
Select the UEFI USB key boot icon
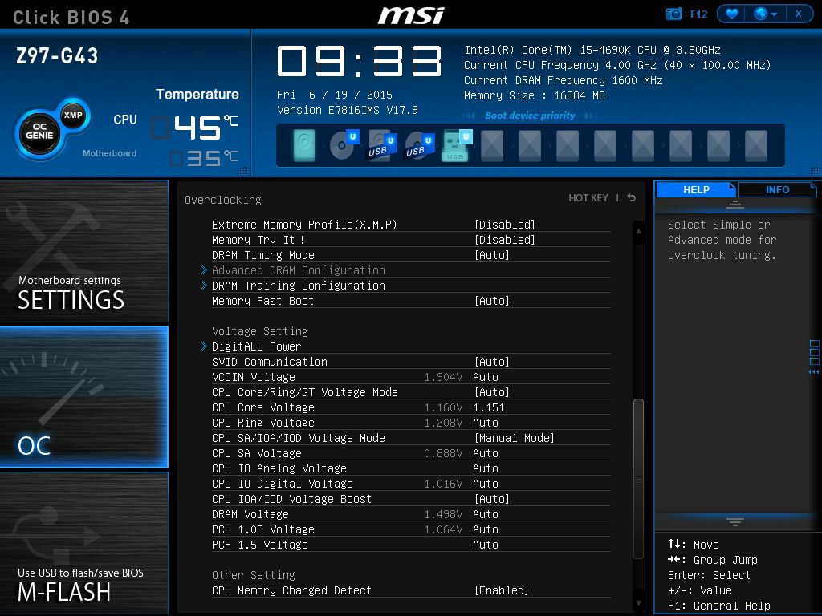tap(457, 145)
